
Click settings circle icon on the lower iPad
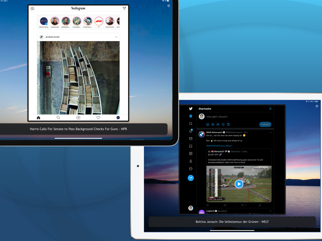(x=317, y=106)
